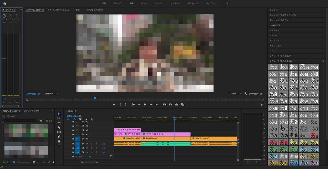This screenshot has width=328, height=169.
Task: Step back one frame
Action: pyautogui.click(x=139, y=105)
